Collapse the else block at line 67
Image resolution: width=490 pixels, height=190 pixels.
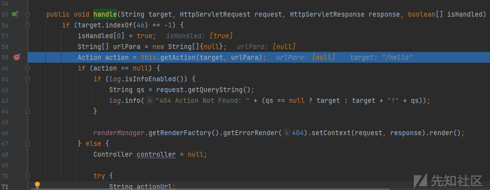28,143
